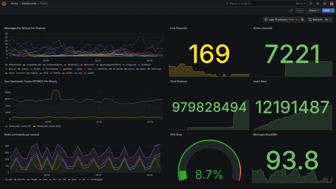
Task: Expand the Share button arrow menu
Action: point(333,10)
